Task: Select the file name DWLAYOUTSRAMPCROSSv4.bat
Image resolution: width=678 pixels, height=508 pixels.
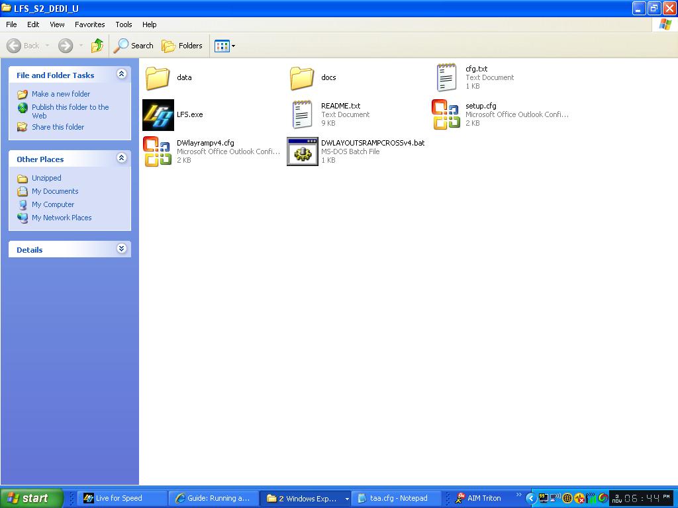Action: click(x=373, y=143)
